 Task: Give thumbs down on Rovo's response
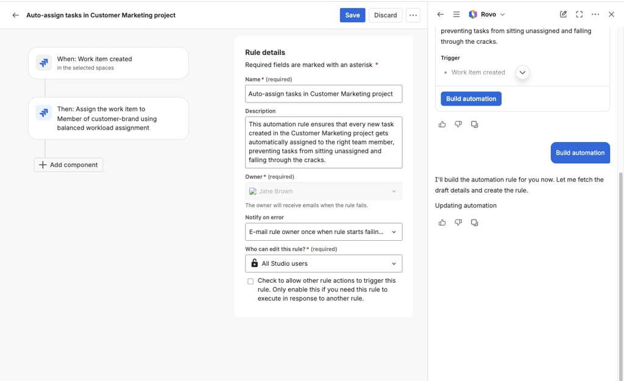pos(458,223)
